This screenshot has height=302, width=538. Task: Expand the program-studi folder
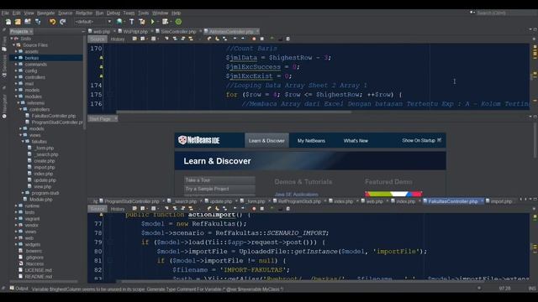coord(23,193)
